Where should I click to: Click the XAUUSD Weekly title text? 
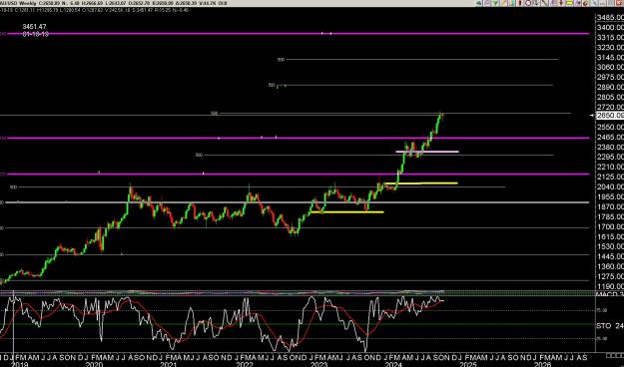(x=18, y=3)
